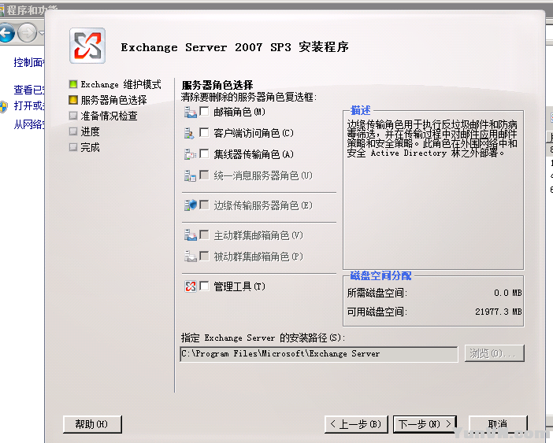Toggle the 边缘传输服务器角色(E) checkbox

[204, 205]
